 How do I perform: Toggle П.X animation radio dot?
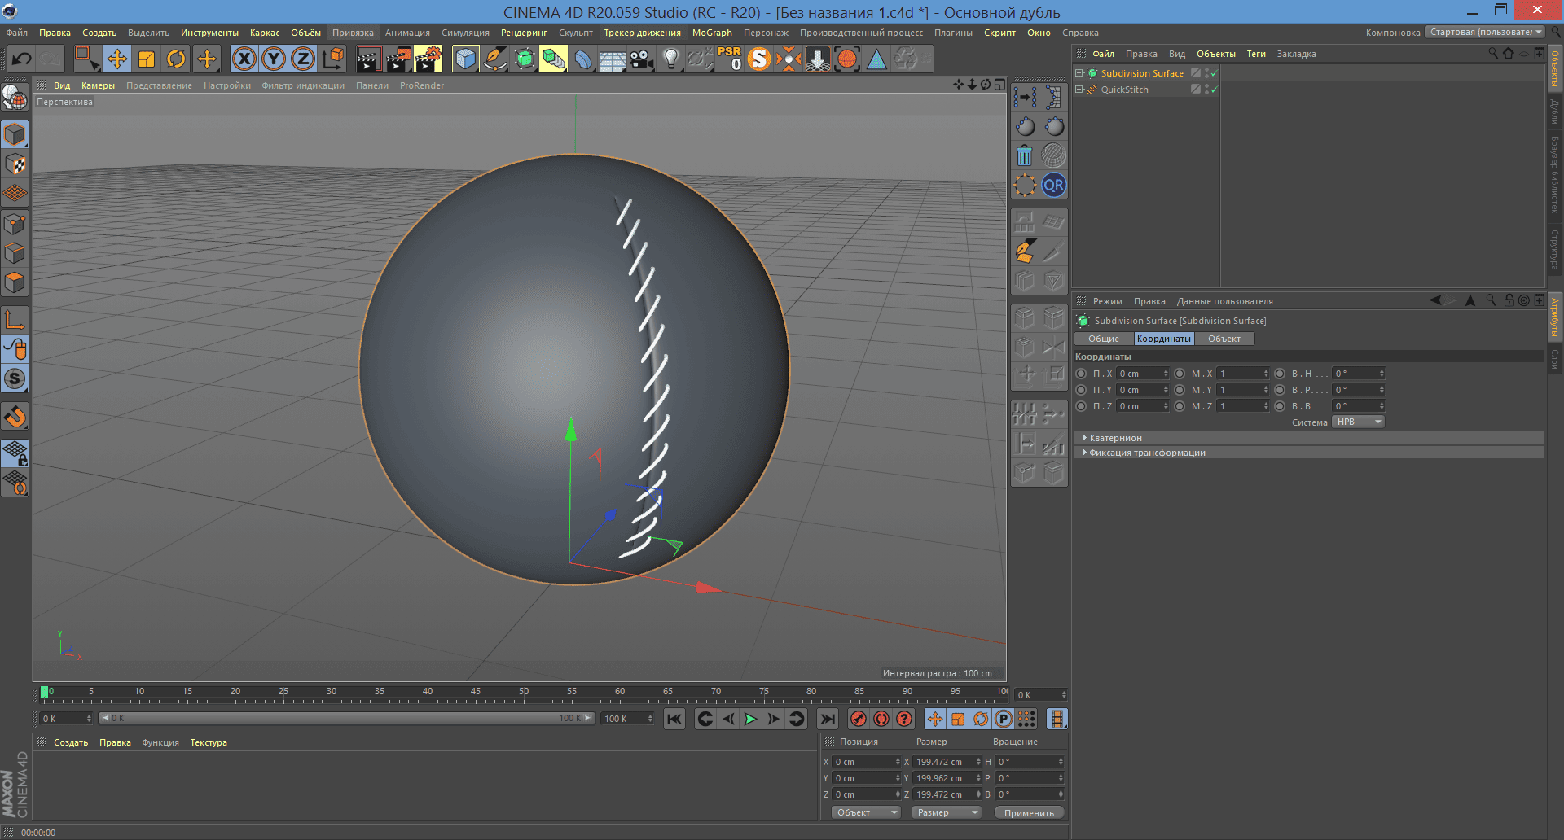click(x=1081, y=374)
